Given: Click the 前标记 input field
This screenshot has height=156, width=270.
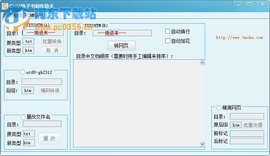Looking at the screenshot, I should click(x=247, y=134).
